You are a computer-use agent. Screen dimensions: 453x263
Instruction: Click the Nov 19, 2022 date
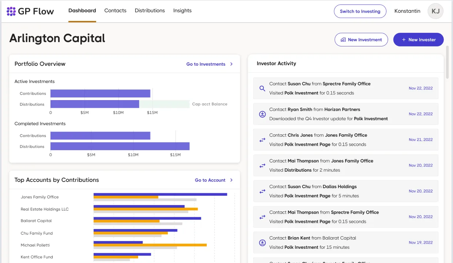pos(420,243)
